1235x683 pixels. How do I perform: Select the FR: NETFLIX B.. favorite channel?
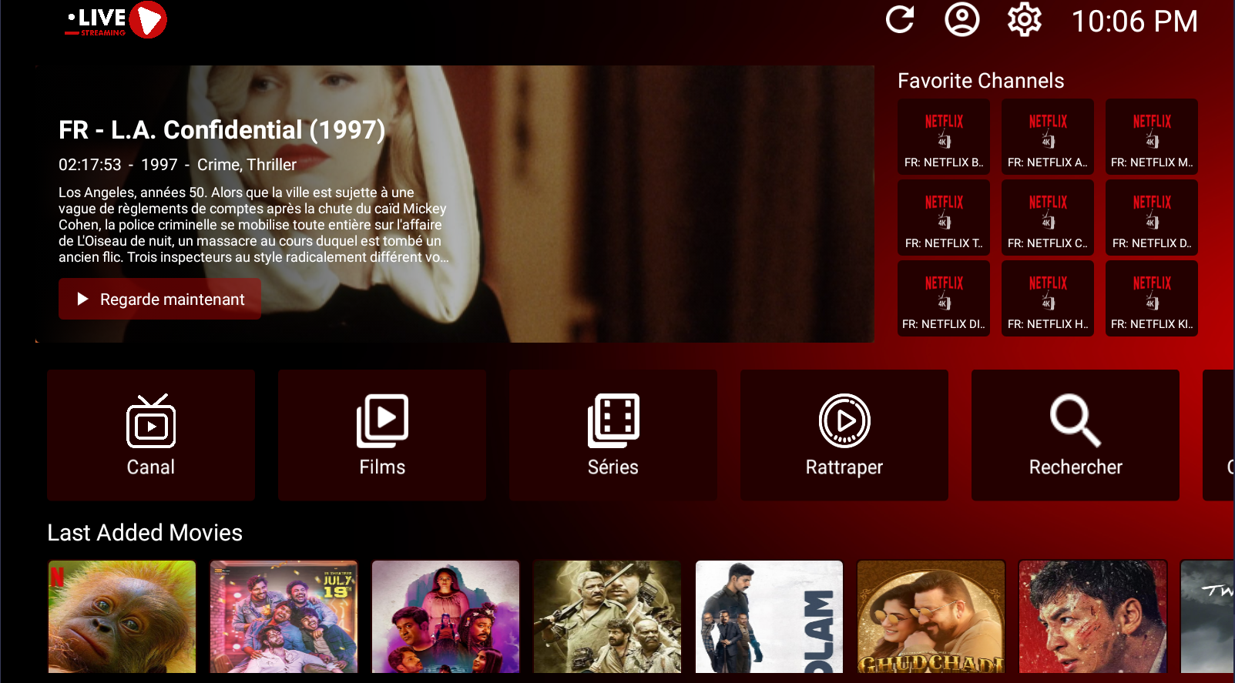[x=944, y=136]
